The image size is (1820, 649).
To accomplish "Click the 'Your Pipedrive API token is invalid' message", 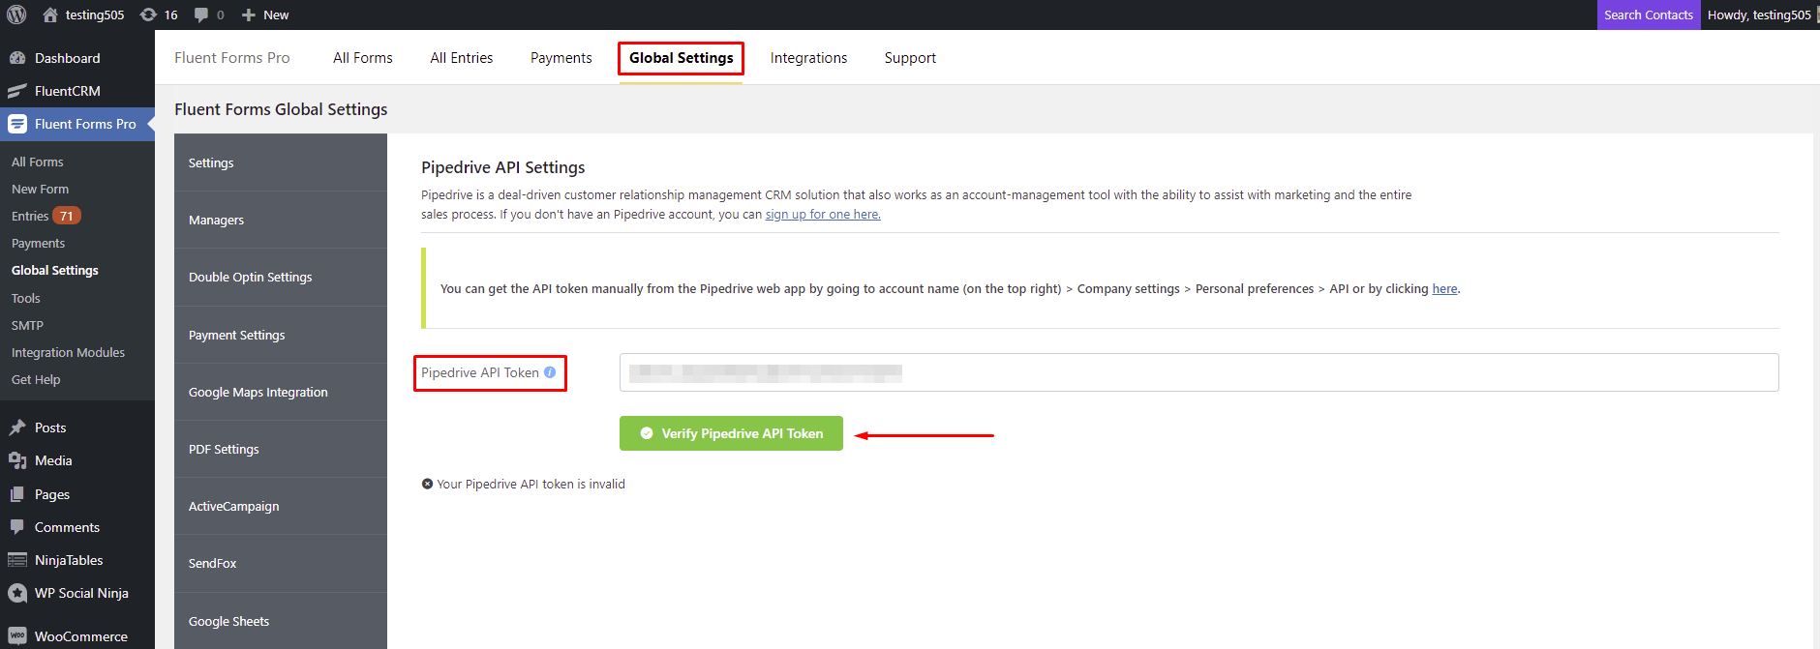I will tap(531, 484).
